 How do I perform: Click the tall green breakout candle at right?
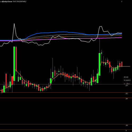pyautogui.click(x=100, y=64)
